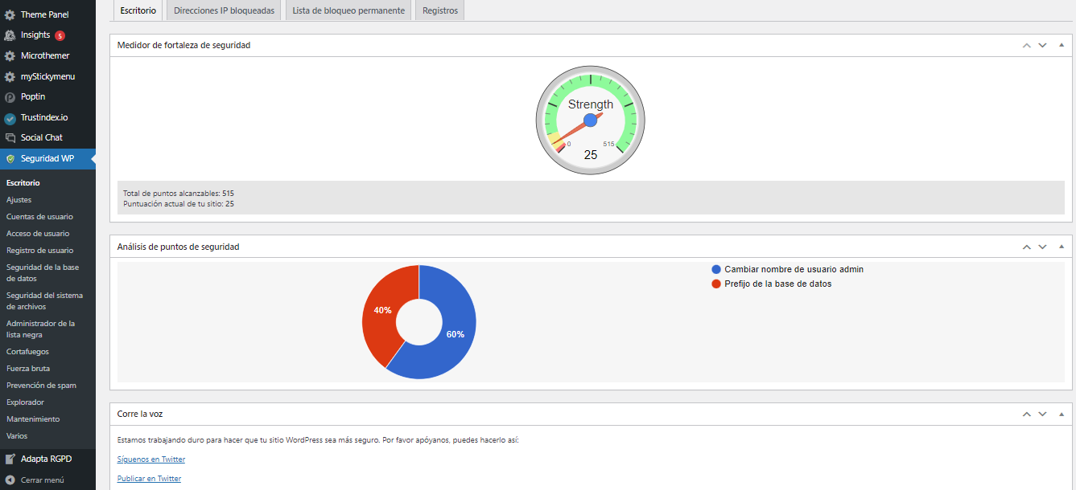The image size is (1076, 490).
Task: Select the Seguridad WP shield icon
Action: click(x=9, y=158)
